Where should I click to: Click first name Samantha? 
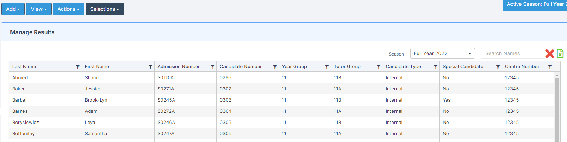[96, 134]
